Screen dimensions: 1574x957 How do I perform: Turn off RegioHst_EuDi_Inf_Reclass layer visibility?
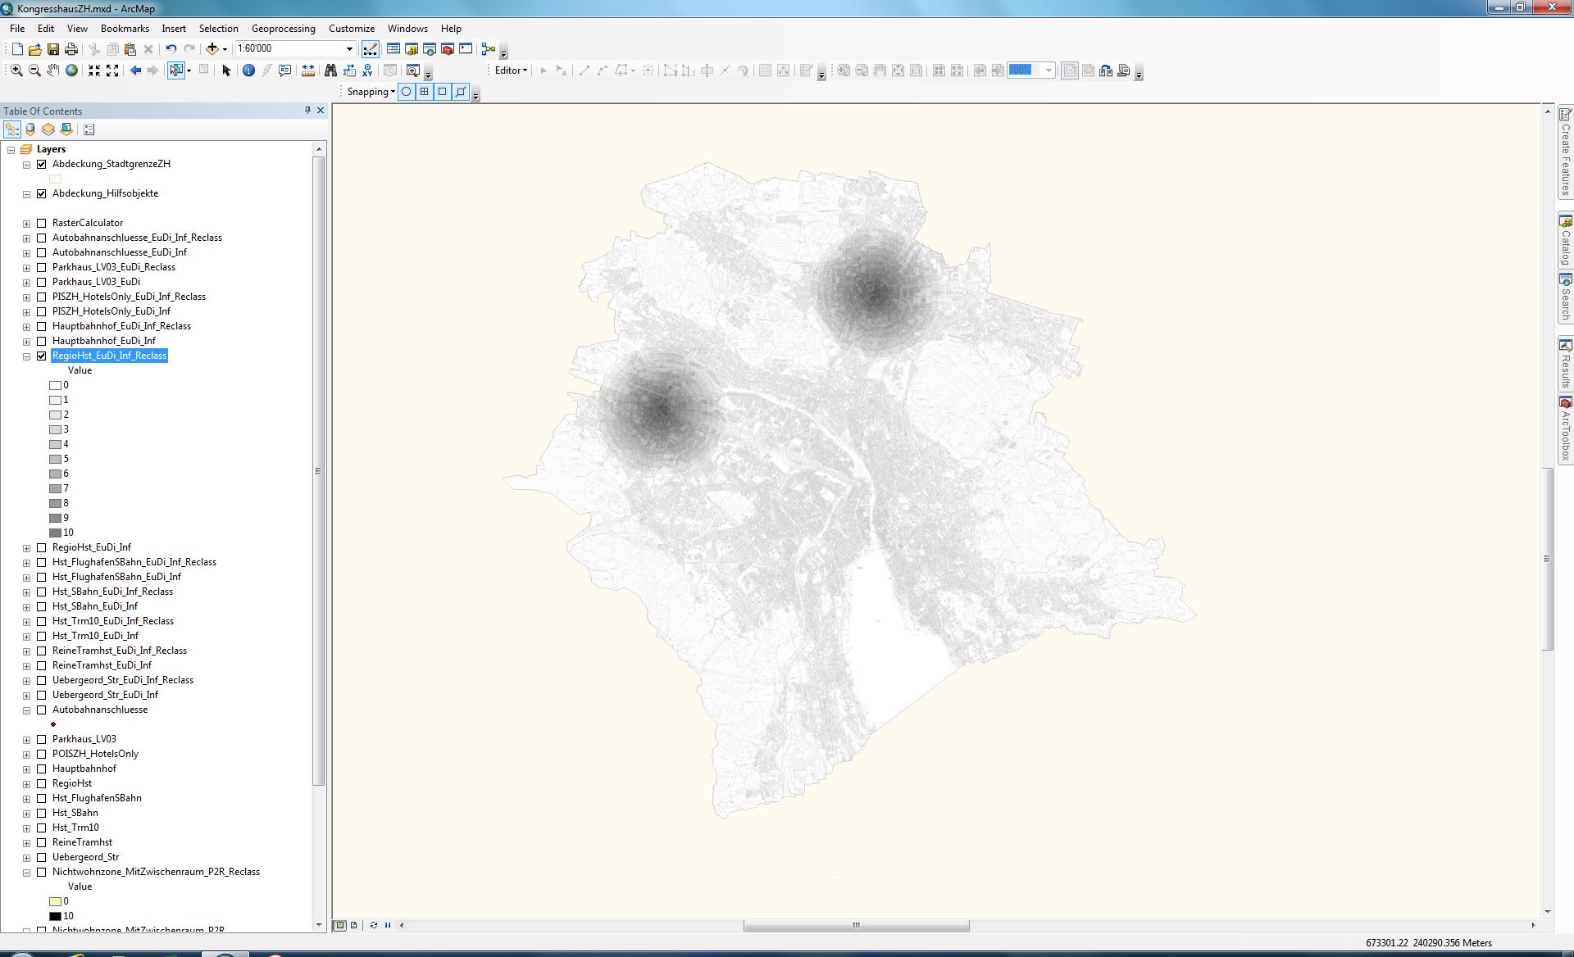click(42, 356)
